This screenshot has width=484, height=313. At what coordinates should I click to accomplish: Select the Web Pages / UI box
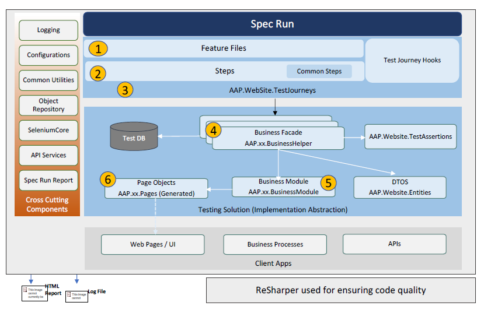tap(152, 244)
